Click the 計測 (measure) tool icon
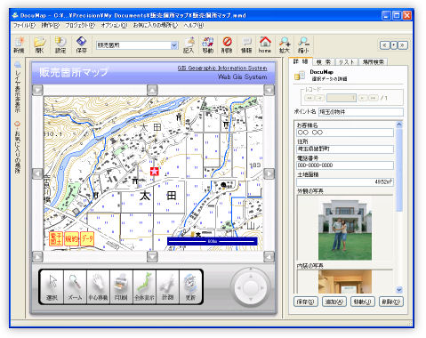This screenshot has width=426, height=338. click(167, 286)
